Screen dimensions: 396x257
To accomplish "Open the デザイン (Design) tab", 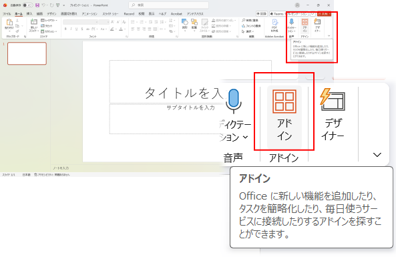I will tap(51, 14).
